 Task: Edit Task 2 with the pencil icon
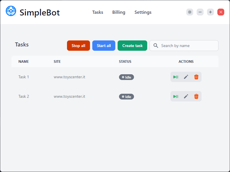186,96
